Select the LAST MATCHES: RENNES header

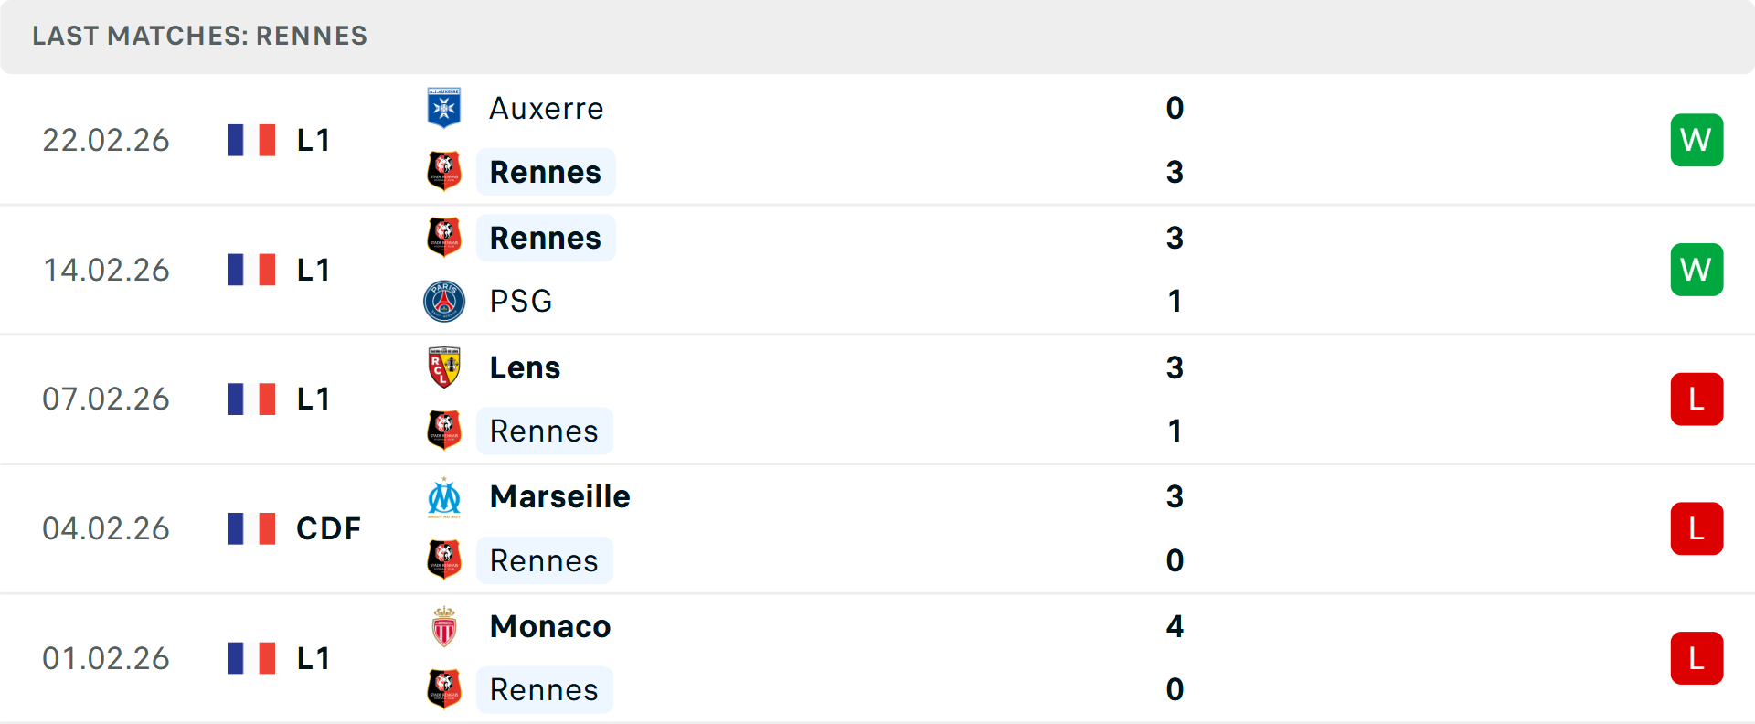click(x=199, y=36)
